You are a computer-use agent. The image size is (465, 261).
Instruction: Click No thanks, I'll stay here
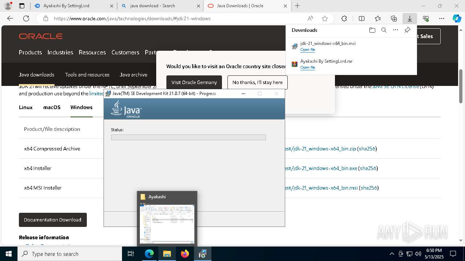[x=258, y=82]
